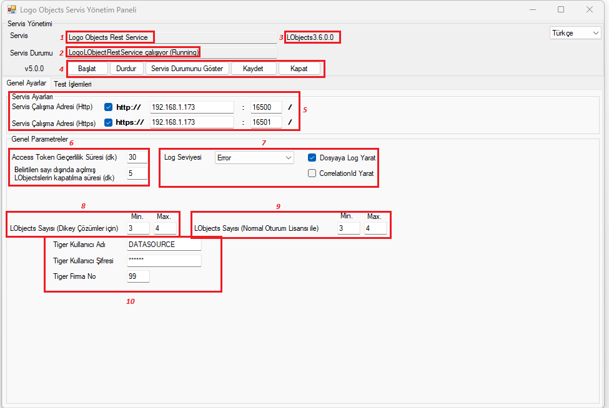Click the Tiger Firma No label

[74, 276]
